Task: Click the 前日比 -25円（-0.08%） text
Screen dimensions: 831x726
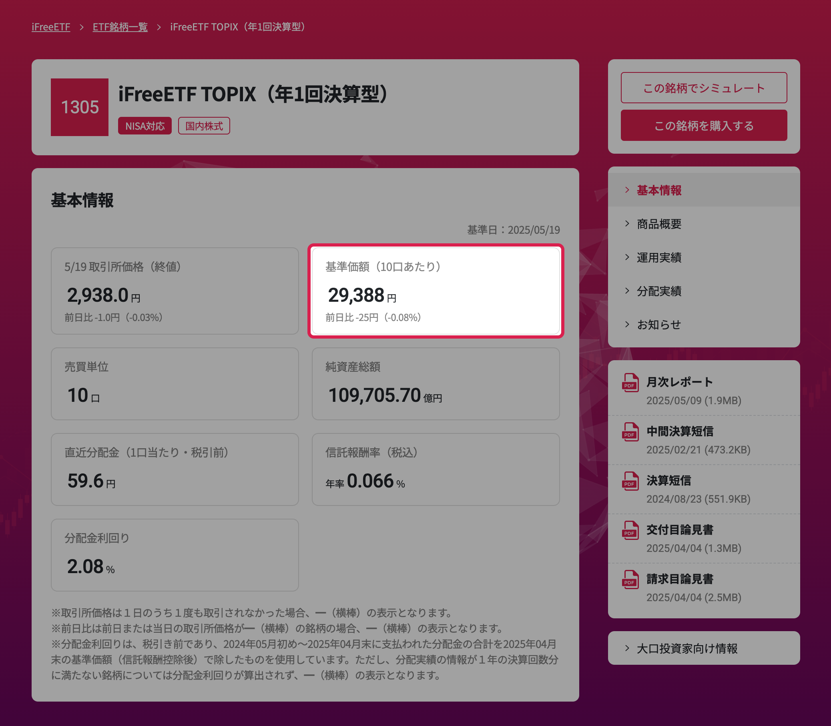Action: point(373,317)
